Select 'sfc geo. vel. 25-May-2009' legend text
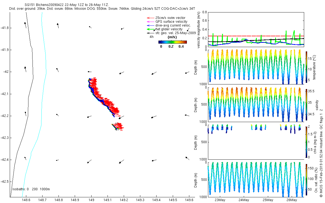The height and width of the screenshot is (203, 325). tap(175, 33)
